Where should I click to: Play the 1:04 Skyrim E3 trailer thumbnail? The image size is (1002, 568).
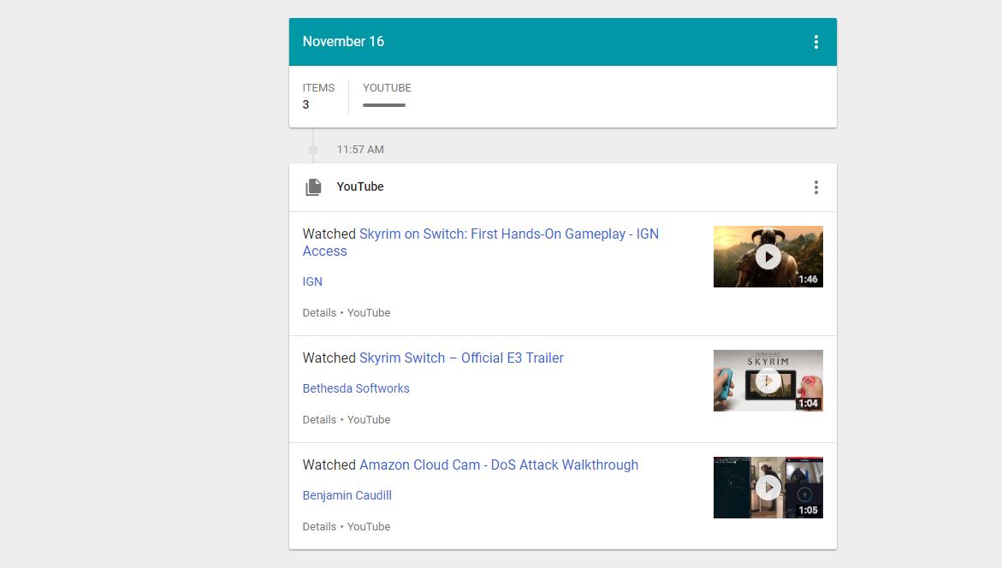[x=768, y=380]
